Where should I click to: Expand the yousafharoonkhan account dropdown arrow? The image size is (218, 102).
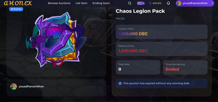(x=212, y=3)
